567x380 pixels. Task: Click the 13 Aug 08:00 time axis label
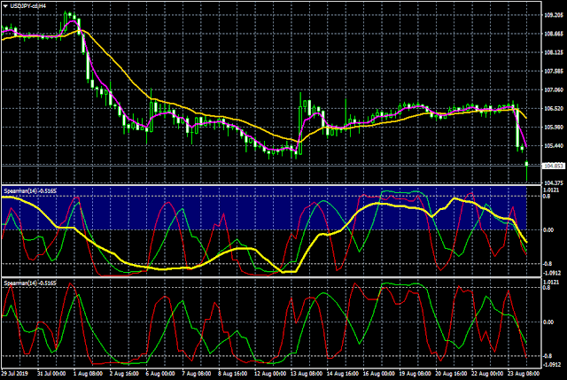pos(307,374)
